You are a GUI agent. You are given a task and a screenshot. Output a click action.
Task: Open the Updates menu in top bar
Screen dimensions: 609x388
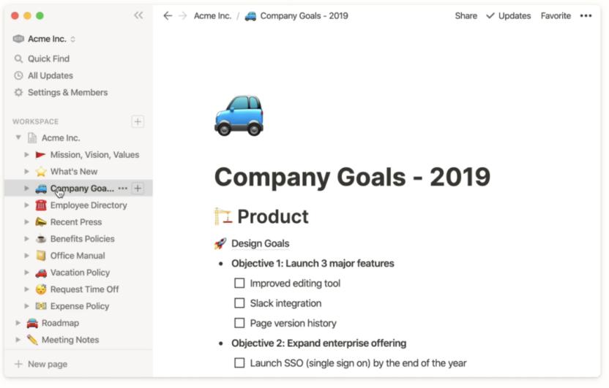pos(508,15)
